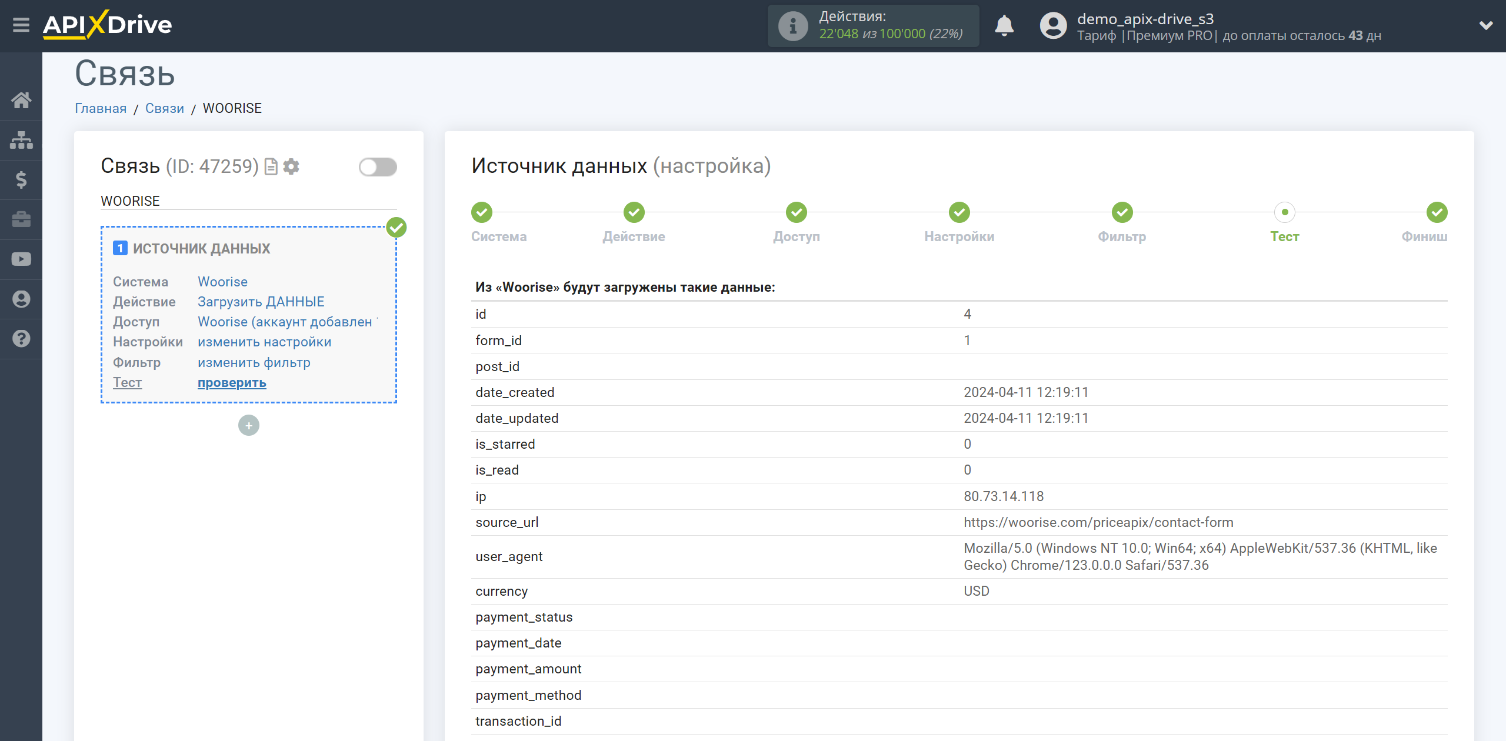Click the Woorise account access link
This screenshot has width=1506, height=741.
pos(288,322)
